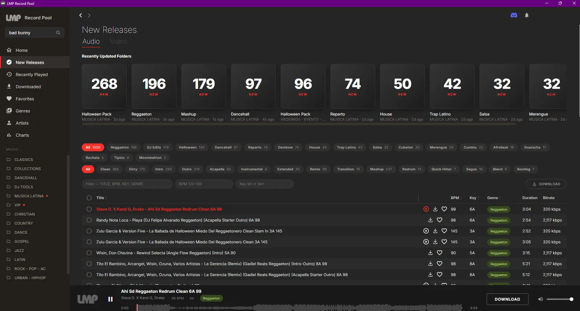Seek within the track waveform
The image size is (580, 311).
299,308
